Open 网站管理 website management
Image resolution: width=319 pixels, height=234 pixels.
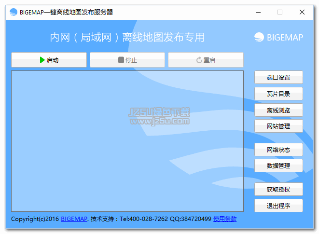[278, 126]
